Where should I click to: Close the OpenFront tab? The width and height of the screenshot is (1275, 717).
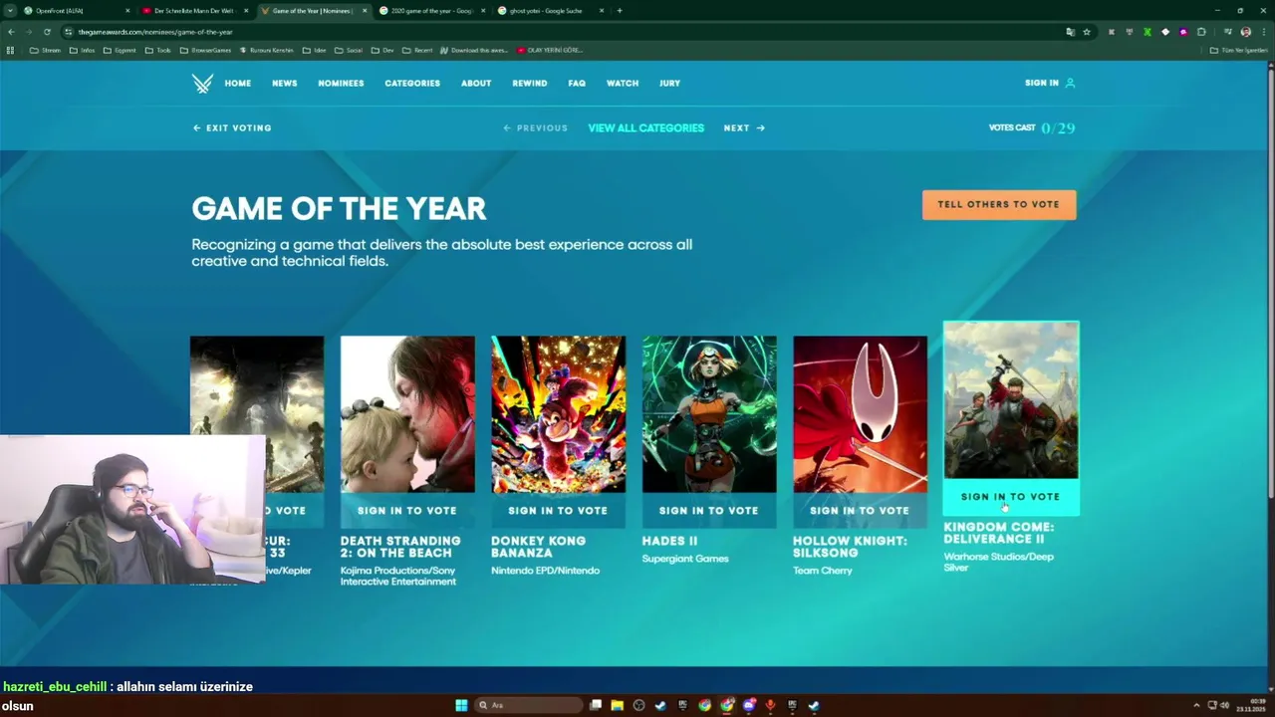click(127, 11)
